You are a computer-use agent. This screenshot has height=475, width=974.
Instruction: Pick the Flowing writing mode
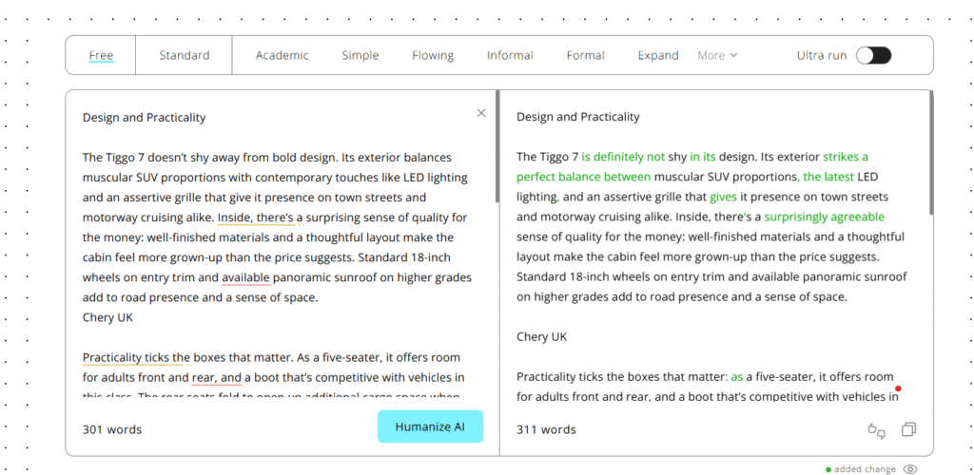click(x=433, y=55)
